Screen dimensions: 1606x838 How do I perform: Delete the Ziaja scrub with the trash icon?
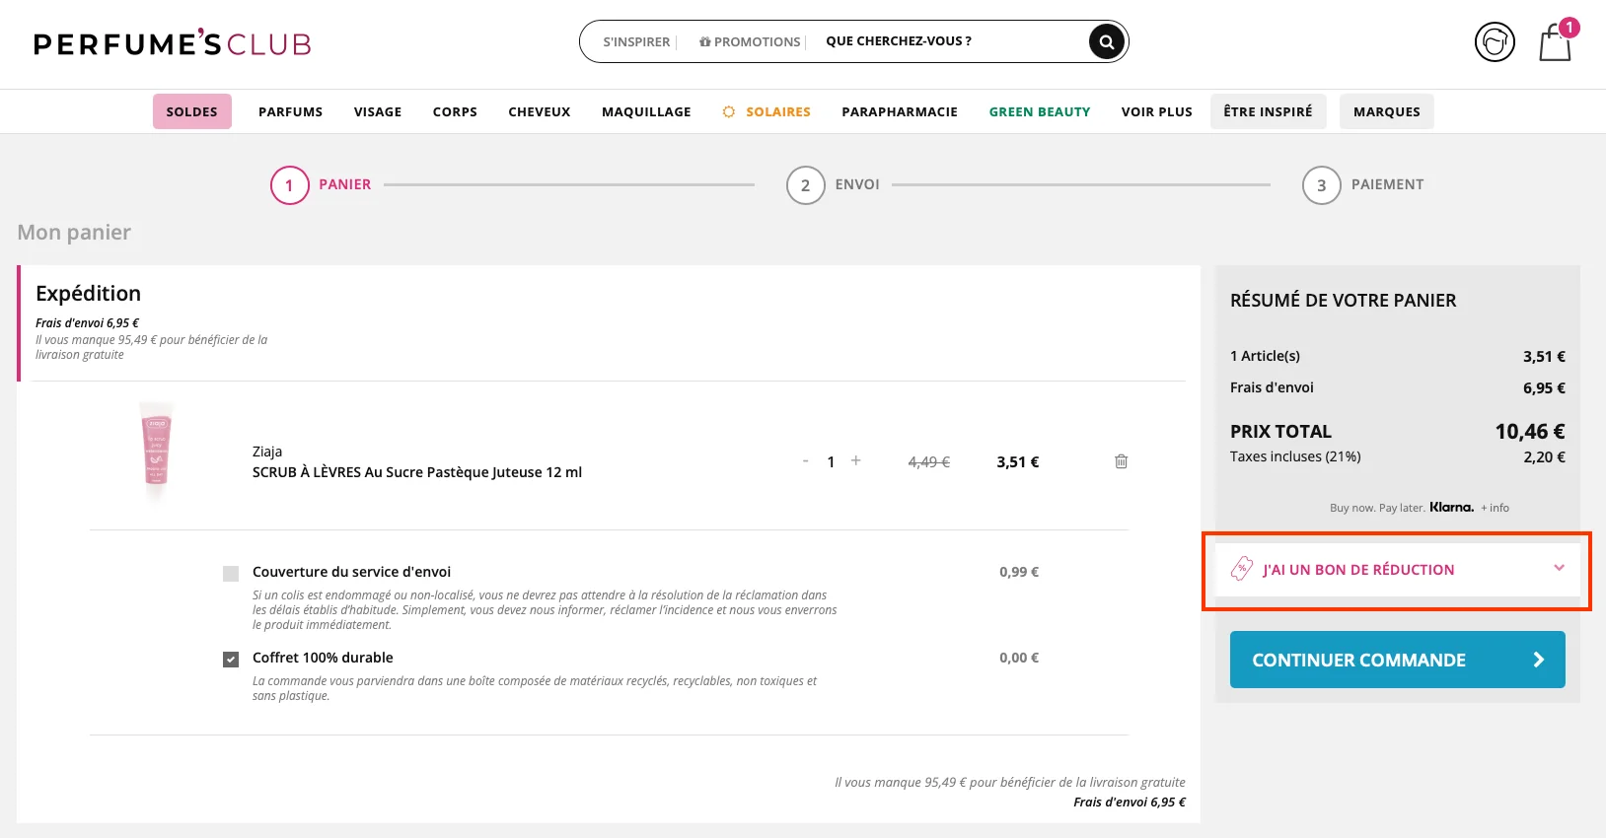[1121, 461]
